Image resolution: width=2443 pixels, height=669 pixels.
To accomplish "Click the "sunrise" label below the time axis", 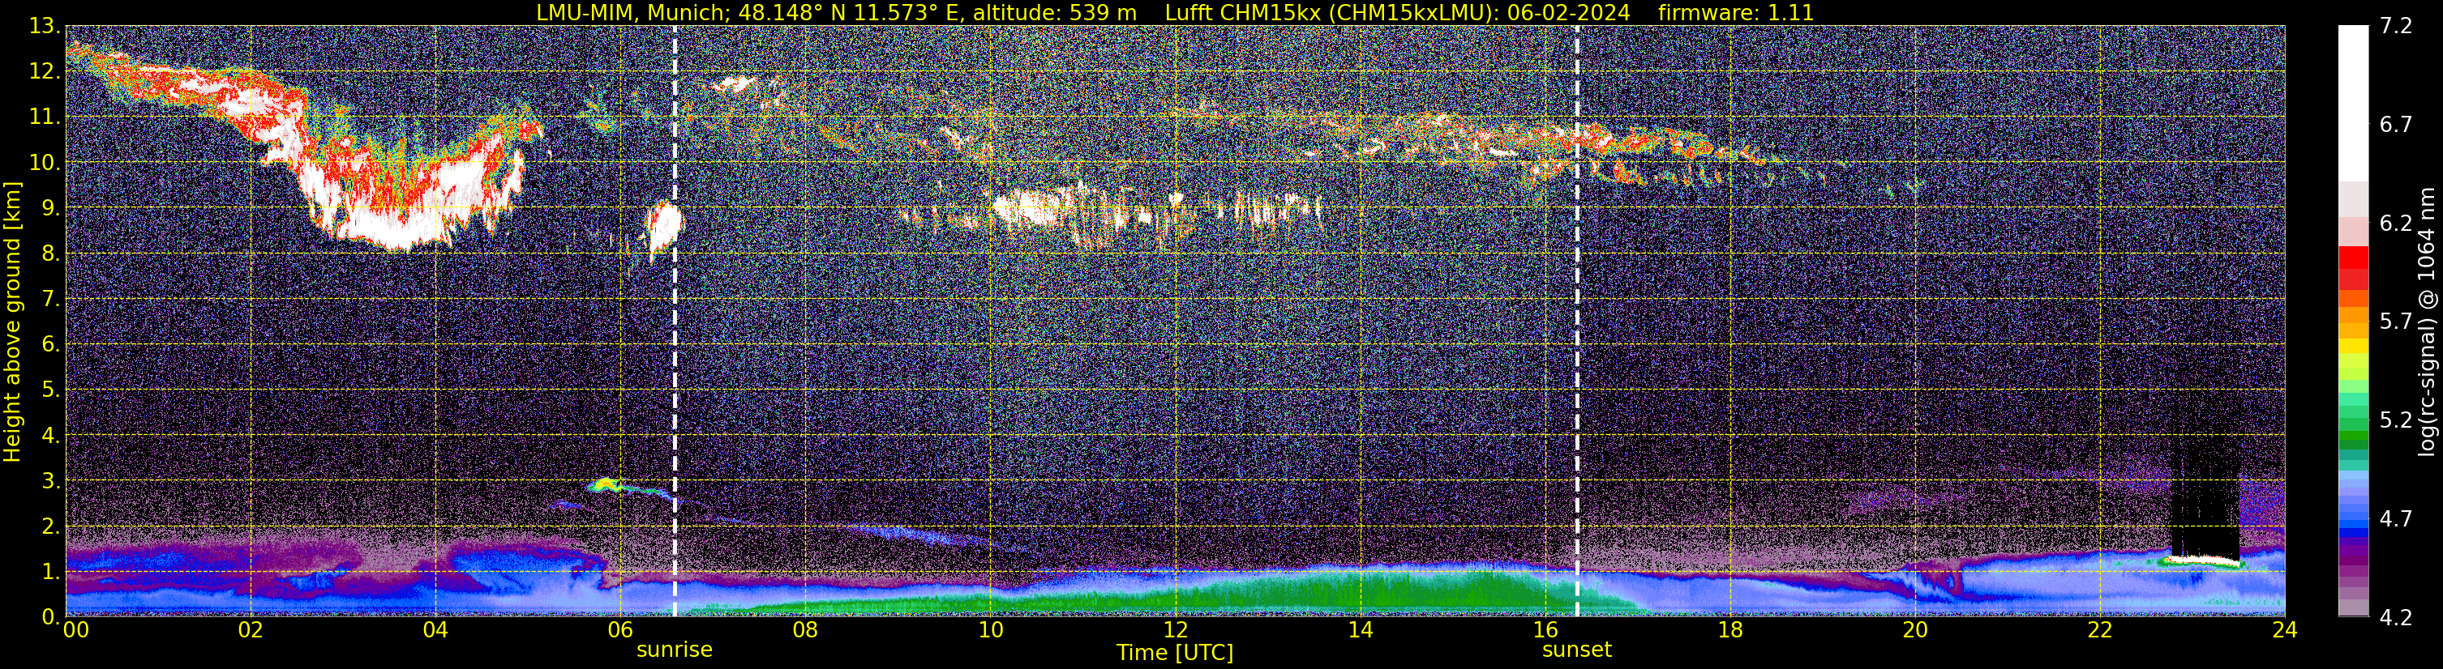I will tap(675, 650).
